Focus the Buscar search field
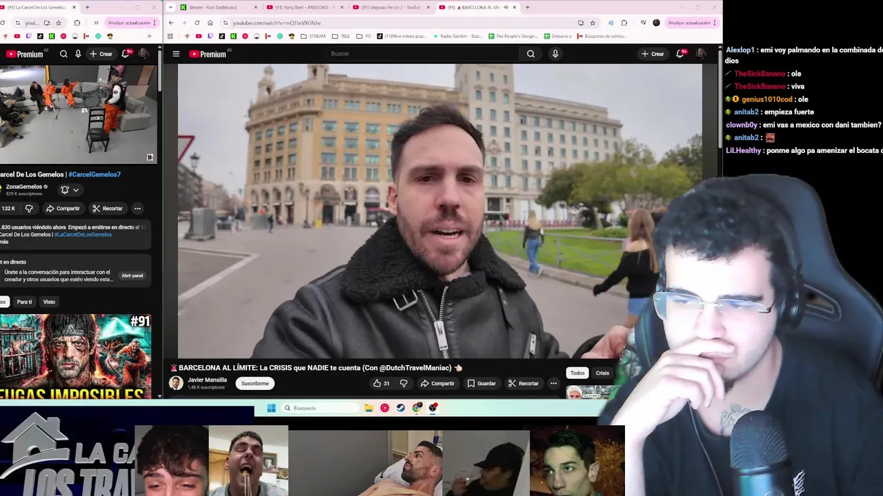Screen dimensions: 883x496 (424, 54)
